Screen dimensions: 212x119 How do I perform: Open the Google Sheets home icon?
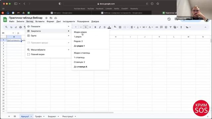click(5, 20)
